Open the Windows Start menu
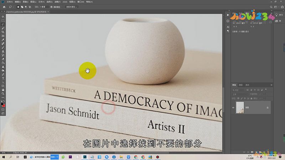The height and width of the screenshot is (160, 285). [x=3, y=157]
